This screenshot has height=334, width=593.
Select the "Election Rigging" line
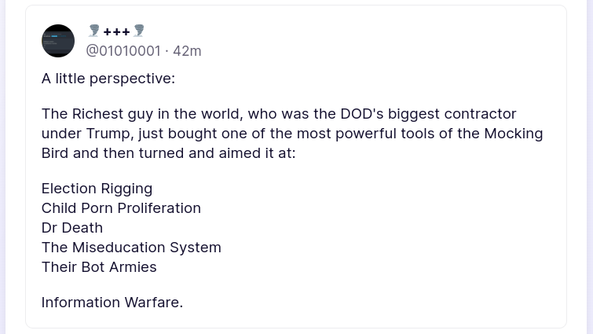click(97, 189)
